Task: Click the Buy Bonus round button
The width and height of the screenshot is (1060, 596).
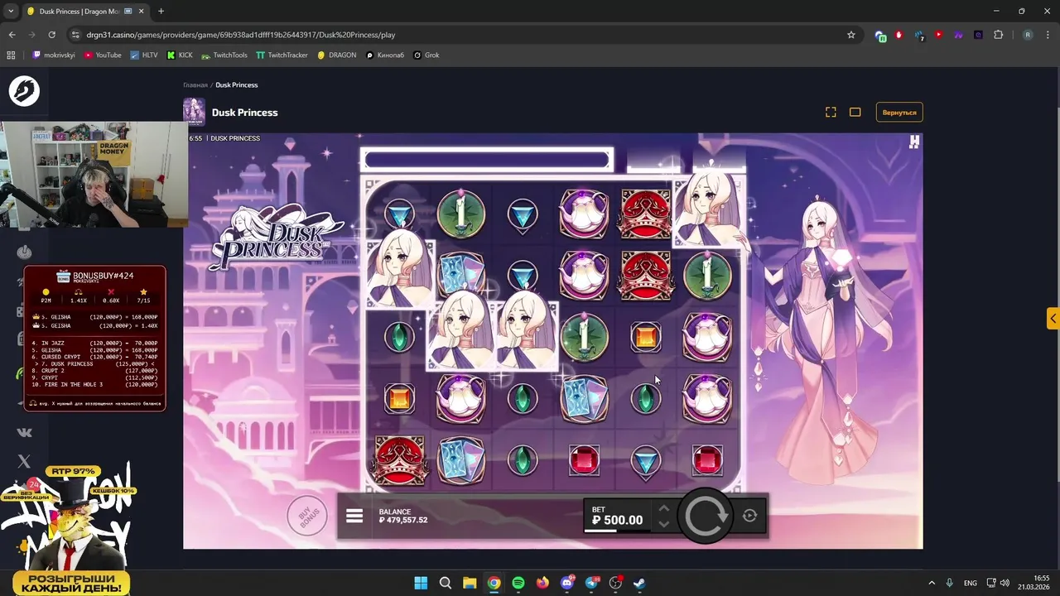Action: click(308, 517)
